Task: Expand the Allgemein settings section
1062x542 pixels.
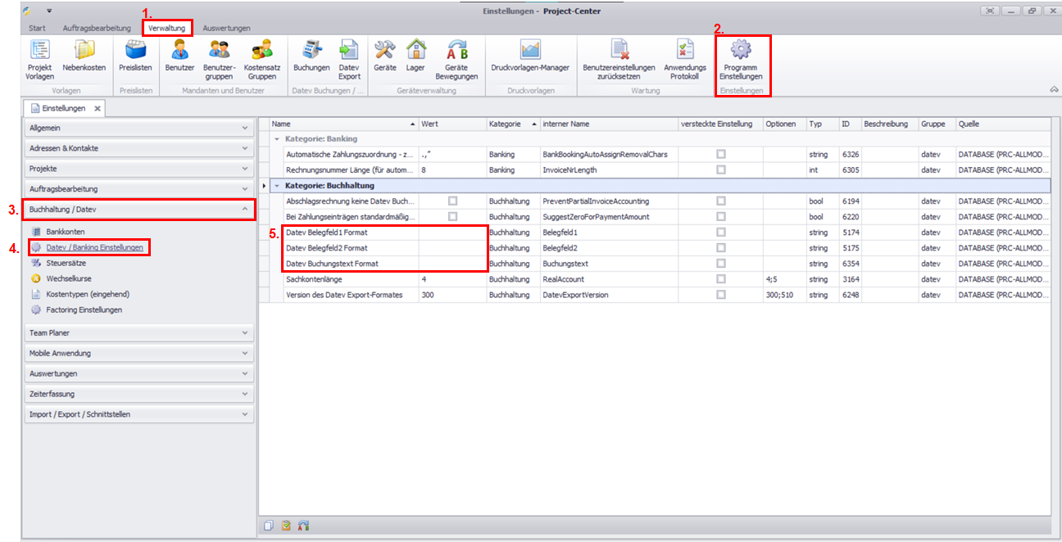Action: pos(138,129)
